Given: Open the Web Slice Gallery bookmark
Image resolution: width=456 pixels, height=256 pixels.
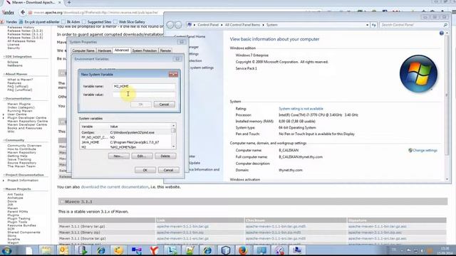Looking at the screenshot, I should click(130, 22).
